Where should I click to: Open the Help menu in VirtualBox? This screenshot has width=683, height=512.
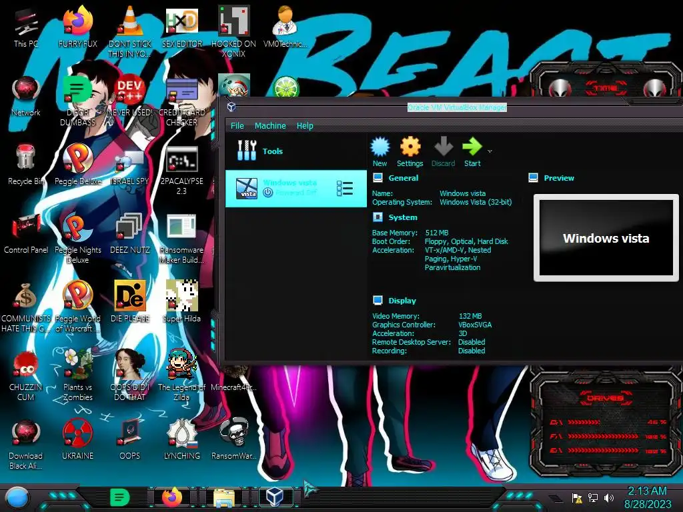coord(305,126)
